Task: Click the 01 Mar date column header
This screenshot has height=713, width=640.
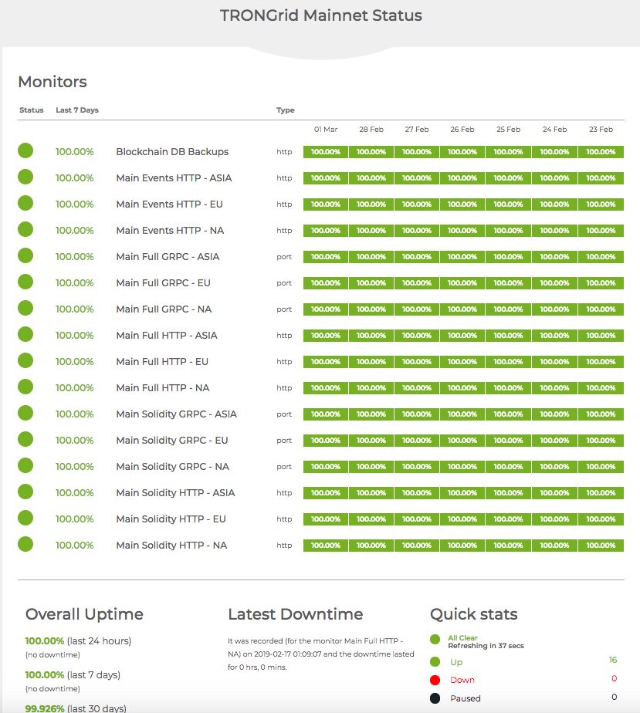Action: [x=326, y=130]
